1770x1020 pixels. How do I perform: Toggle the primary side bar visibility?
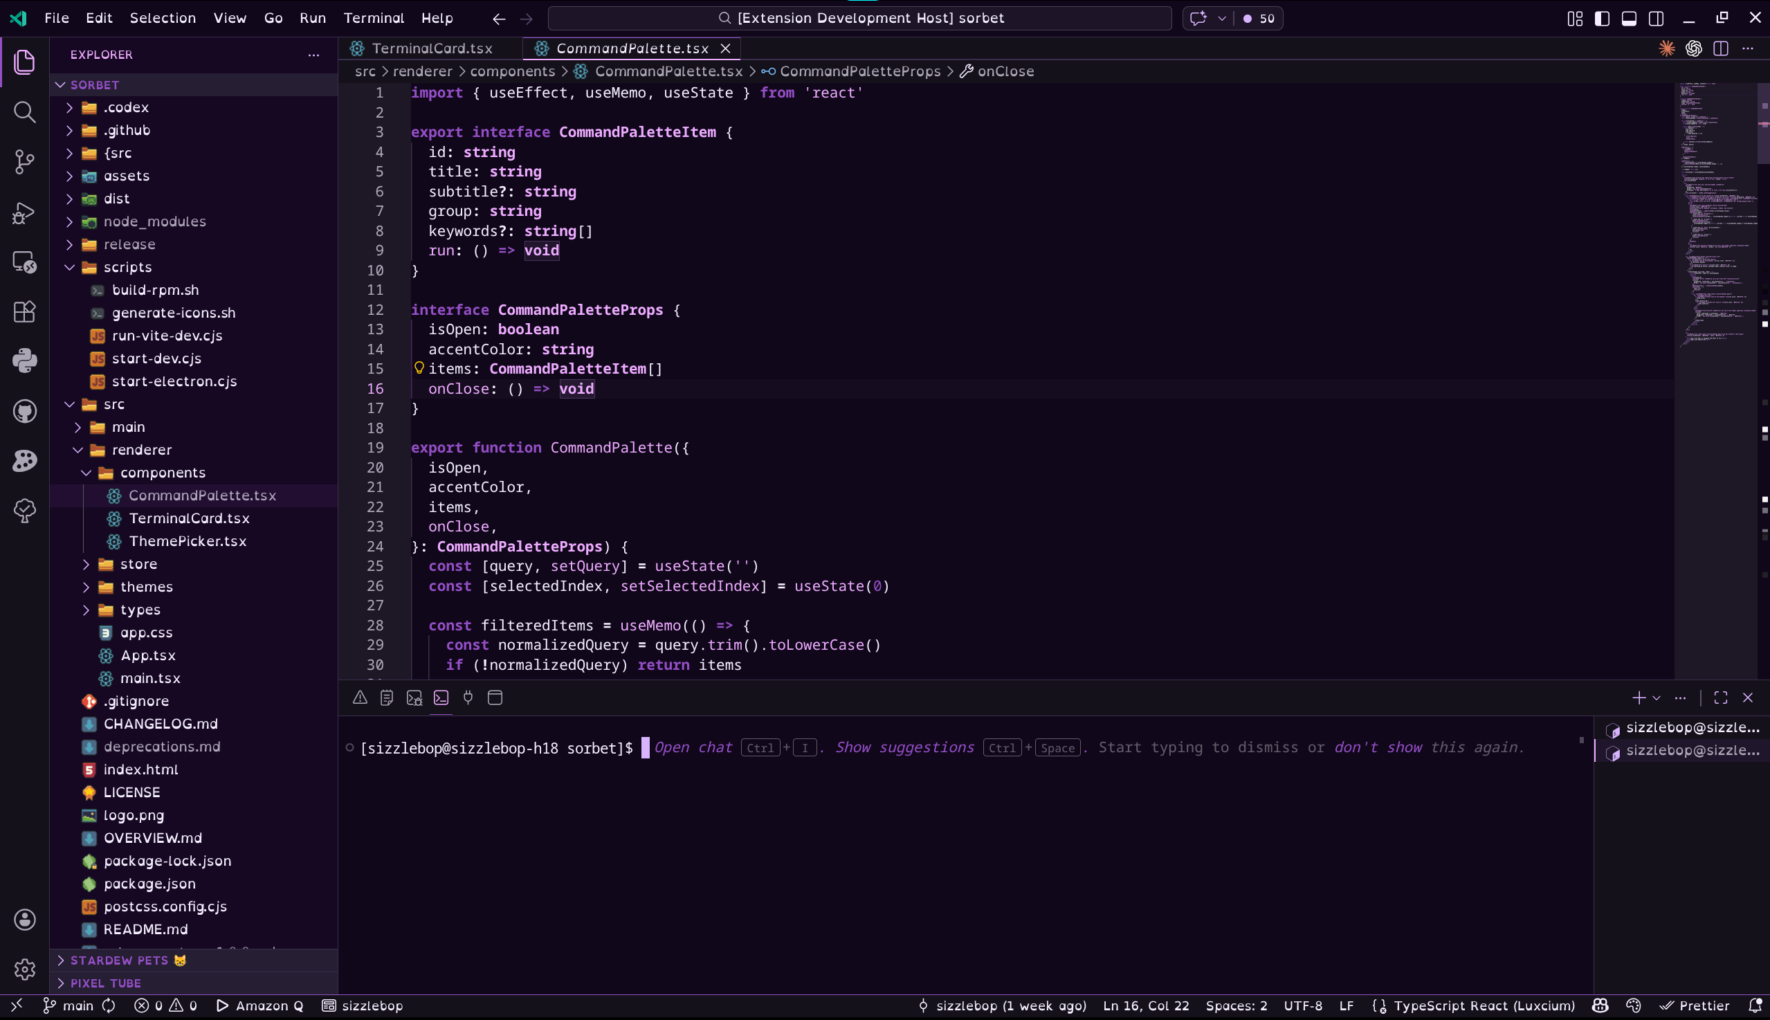(x=1602, y=18)
